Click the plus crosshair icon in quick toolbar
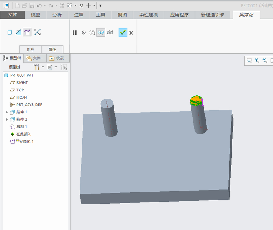Screen dimensions: 273x230 [x=88, y=6]
